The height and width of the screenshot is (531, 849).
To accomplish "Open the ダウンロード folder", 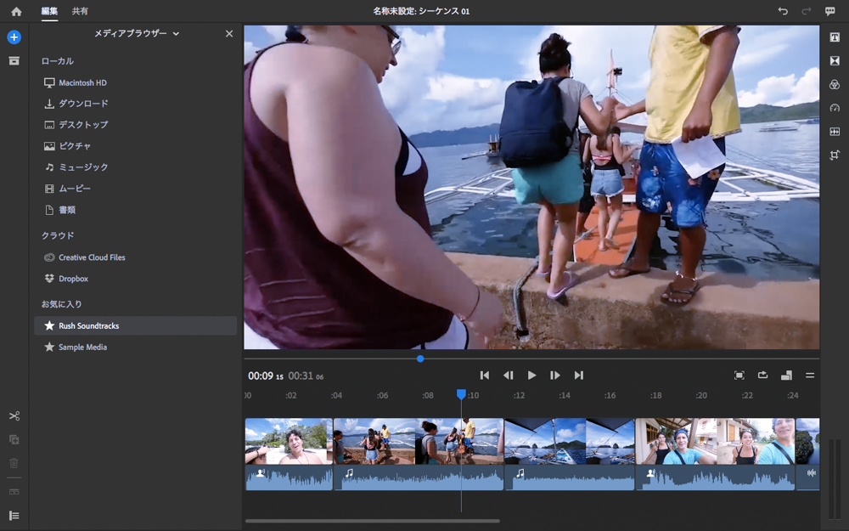I will tap(83, 104).
